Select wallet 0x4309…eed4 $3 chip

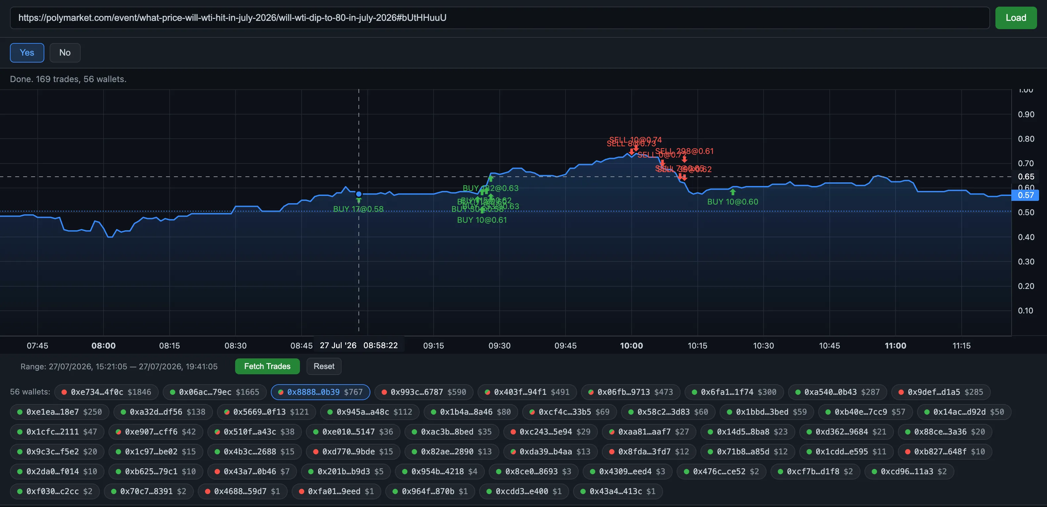(x=628, y=472)
